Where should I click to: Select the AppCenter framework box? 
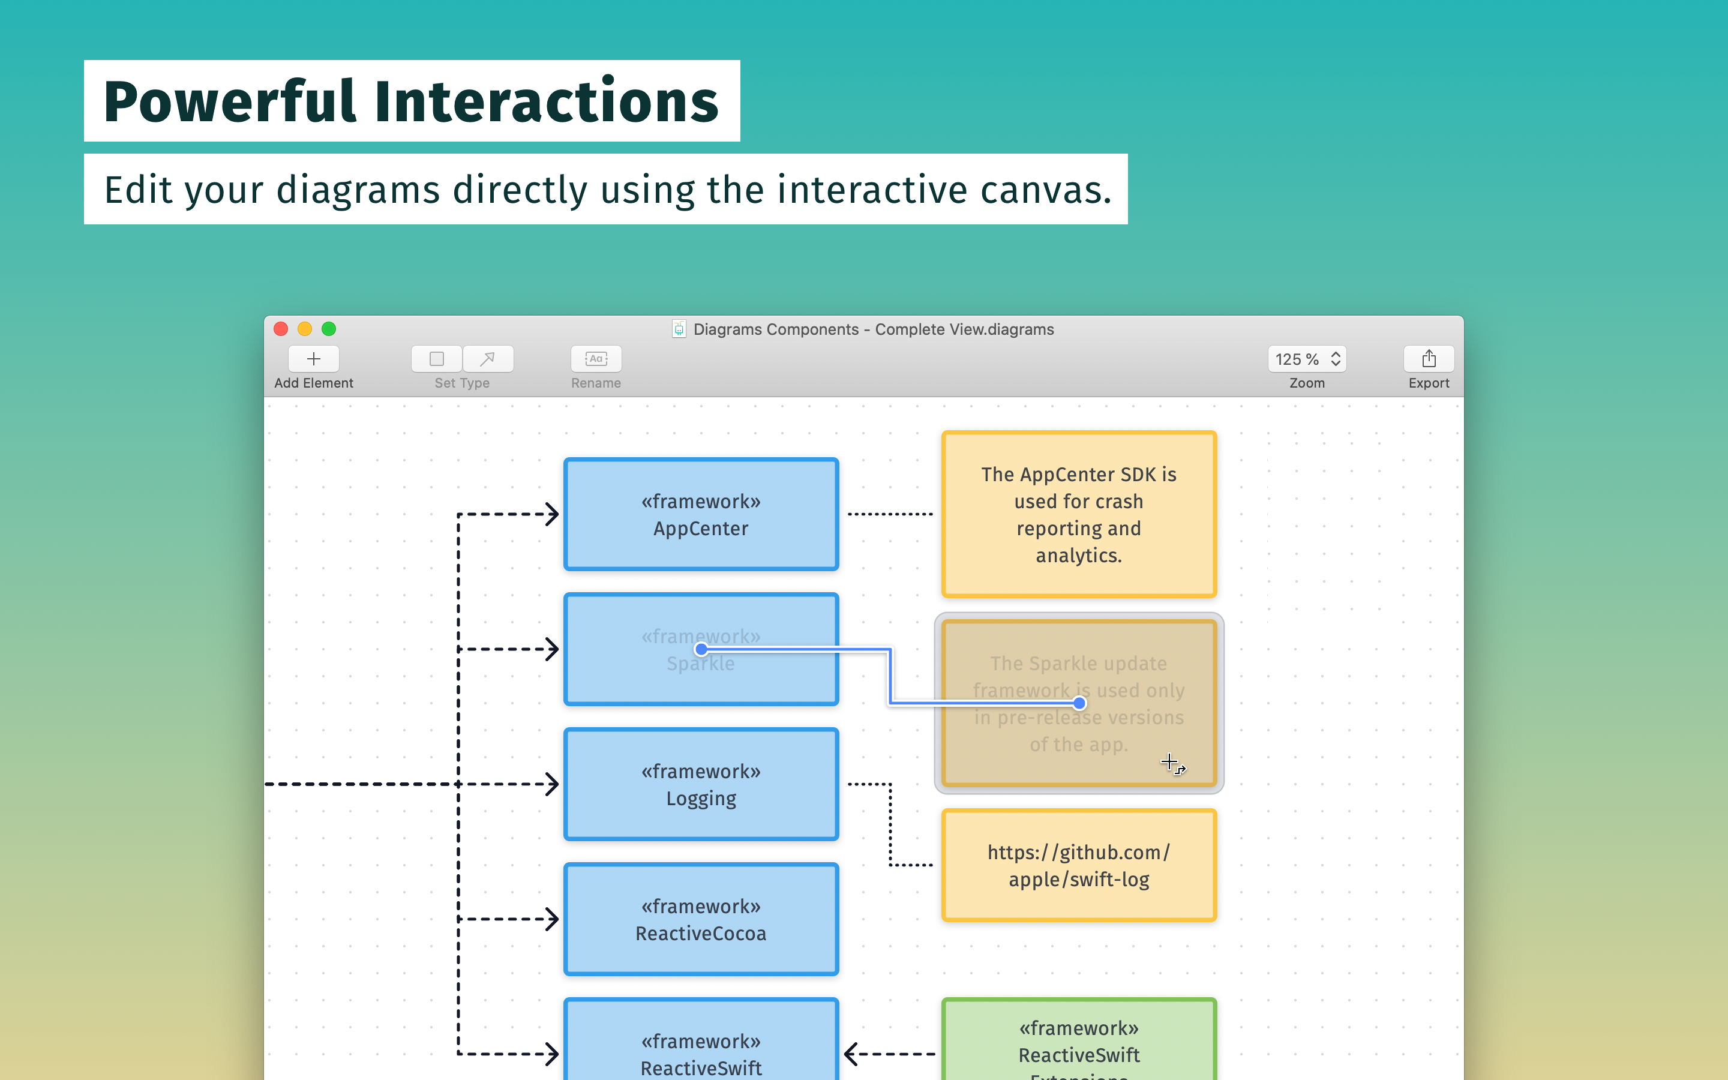pyautogui.click(x=700, y=514)
